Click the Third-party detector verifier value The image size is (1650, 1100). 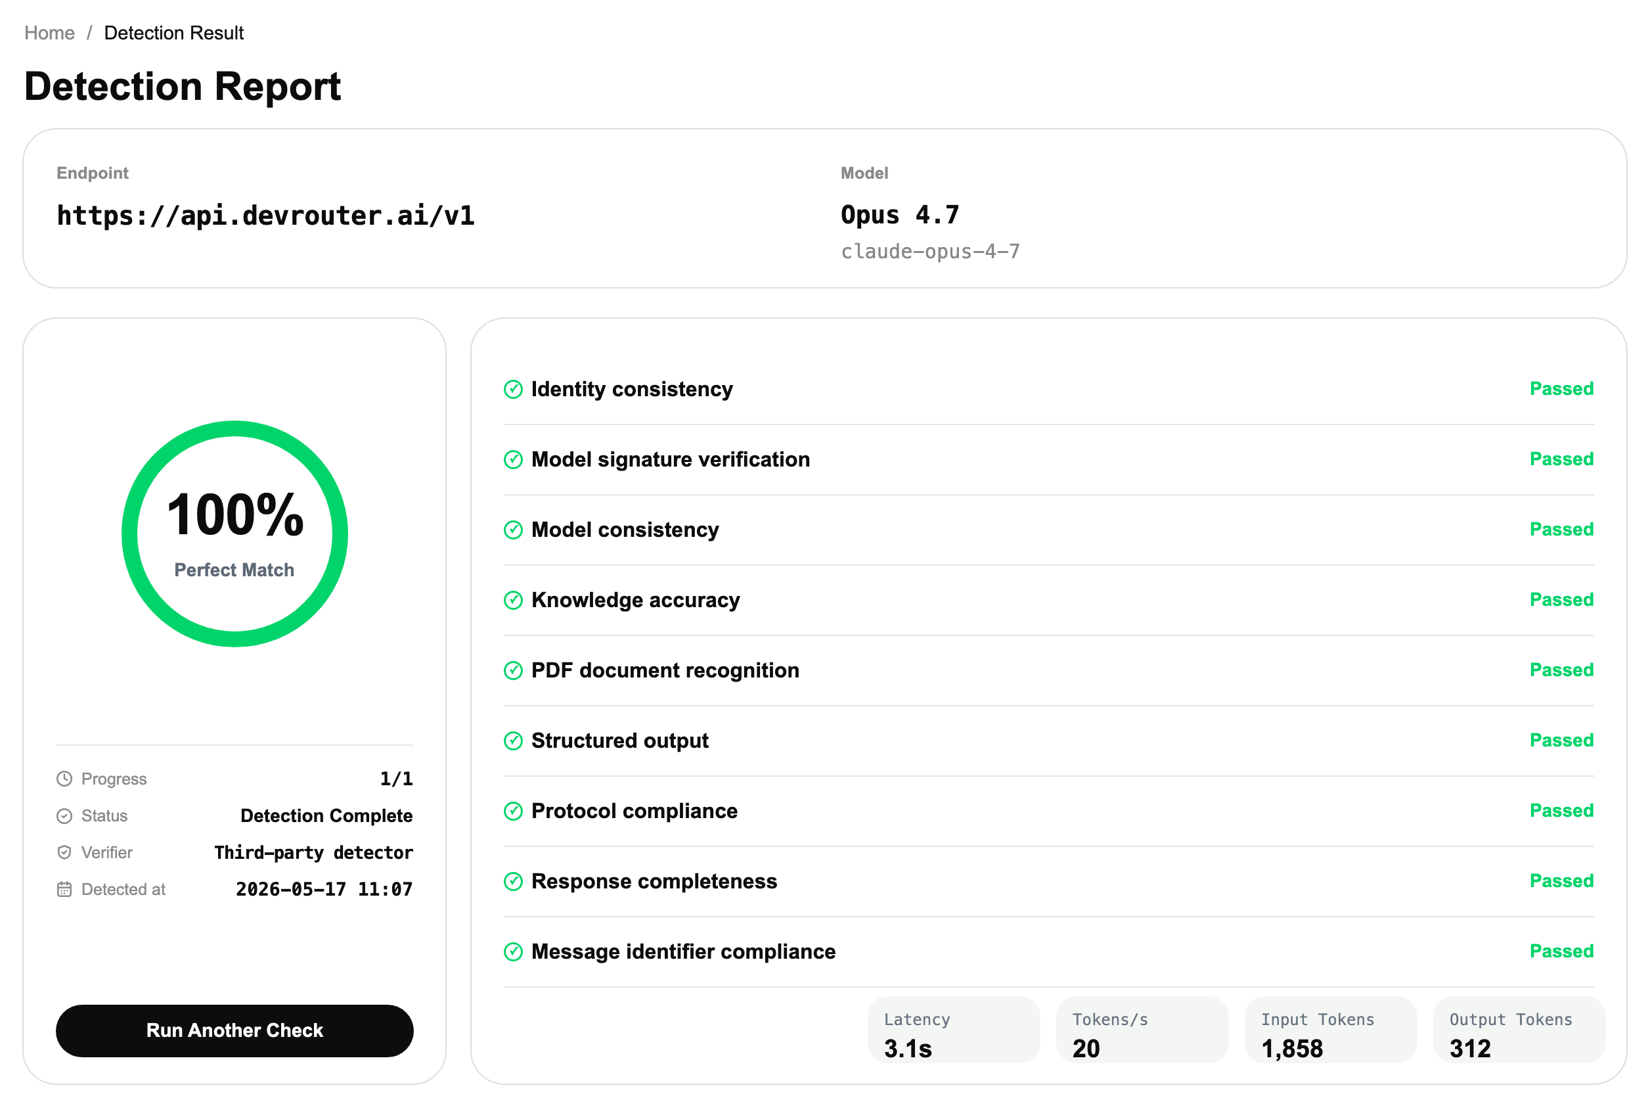[x=313, y=852]
